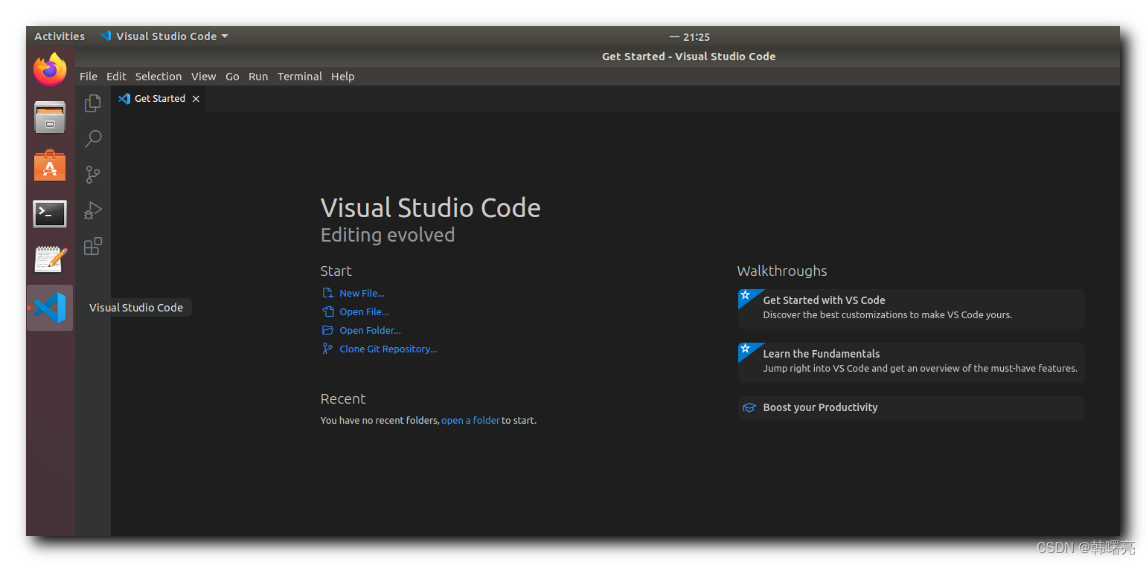This screenshot has height=562, width=1146.
Task: Click the Open Folder... link
Action: (370, 331)
